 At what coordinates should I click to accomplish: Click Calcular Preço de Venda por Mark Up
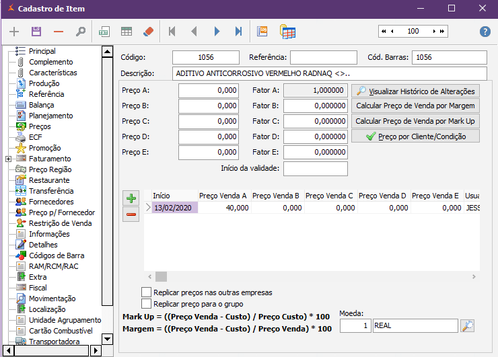point(415,121)
